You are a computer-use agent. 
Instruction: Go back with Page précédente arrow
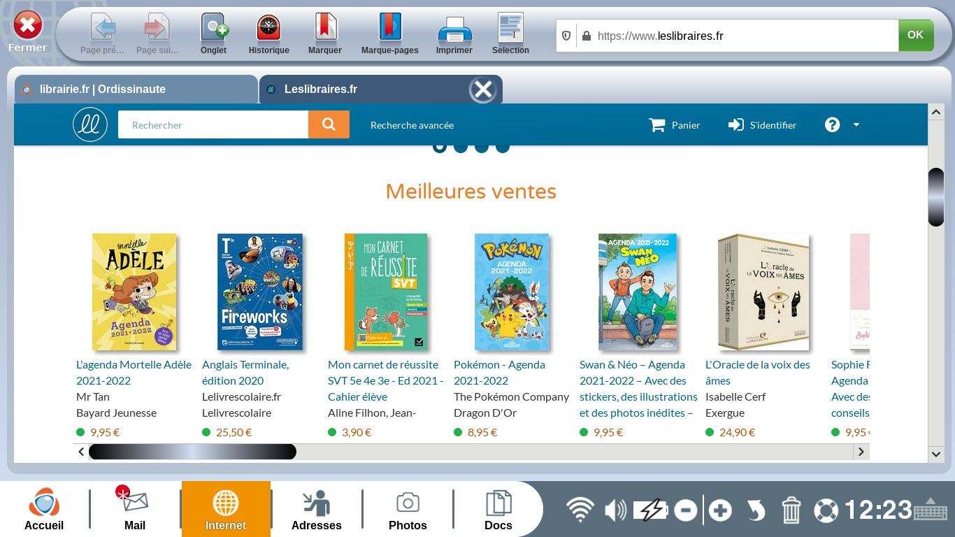pos(103,28)
